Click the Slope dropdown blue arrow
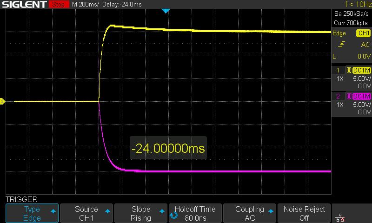Viewport: 372px width, 223px height. 162,211
